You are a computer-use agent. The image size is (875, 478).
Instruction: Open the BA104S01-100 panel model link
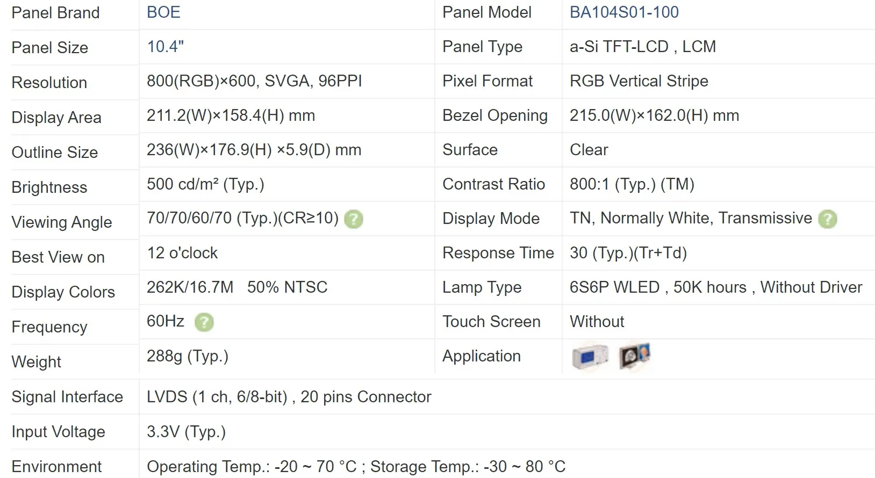click(x=623, y=12)
